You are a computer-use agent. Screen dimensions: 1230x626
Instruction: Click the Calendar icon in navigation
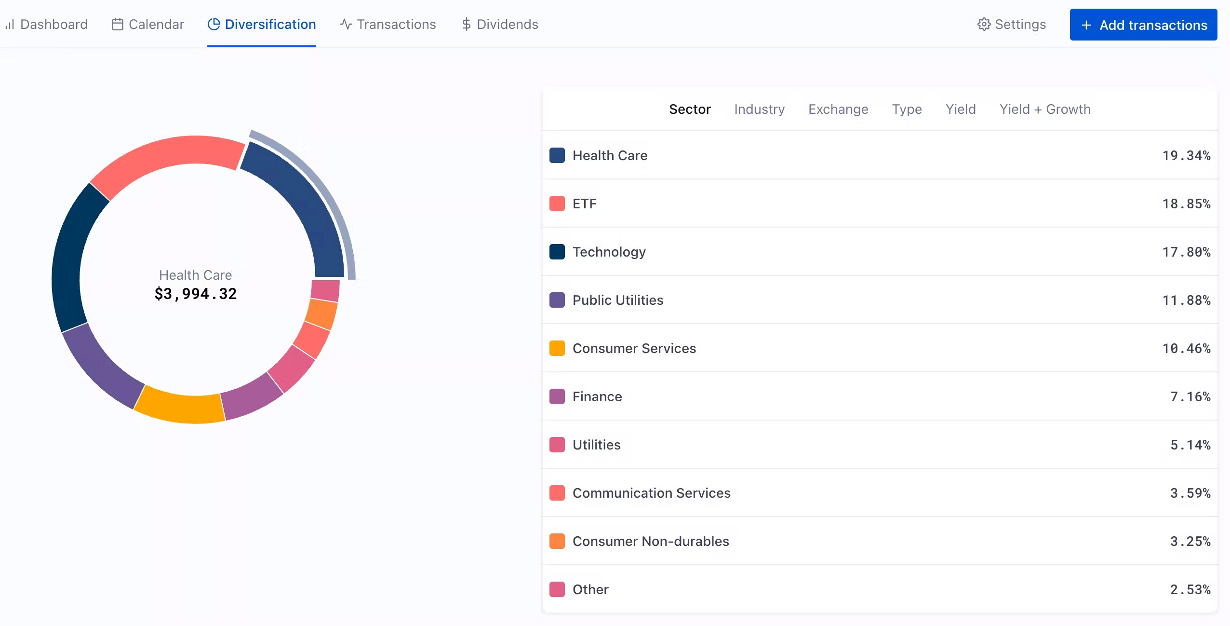click(x=117, y=24)
